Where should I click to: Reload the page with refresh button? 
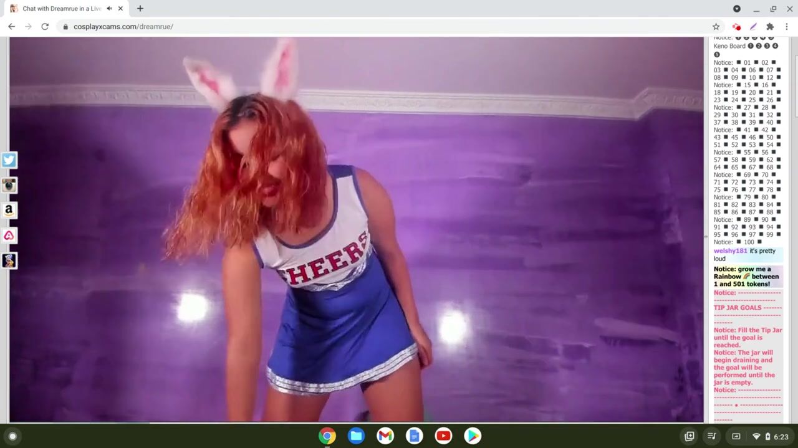point(45,27)
